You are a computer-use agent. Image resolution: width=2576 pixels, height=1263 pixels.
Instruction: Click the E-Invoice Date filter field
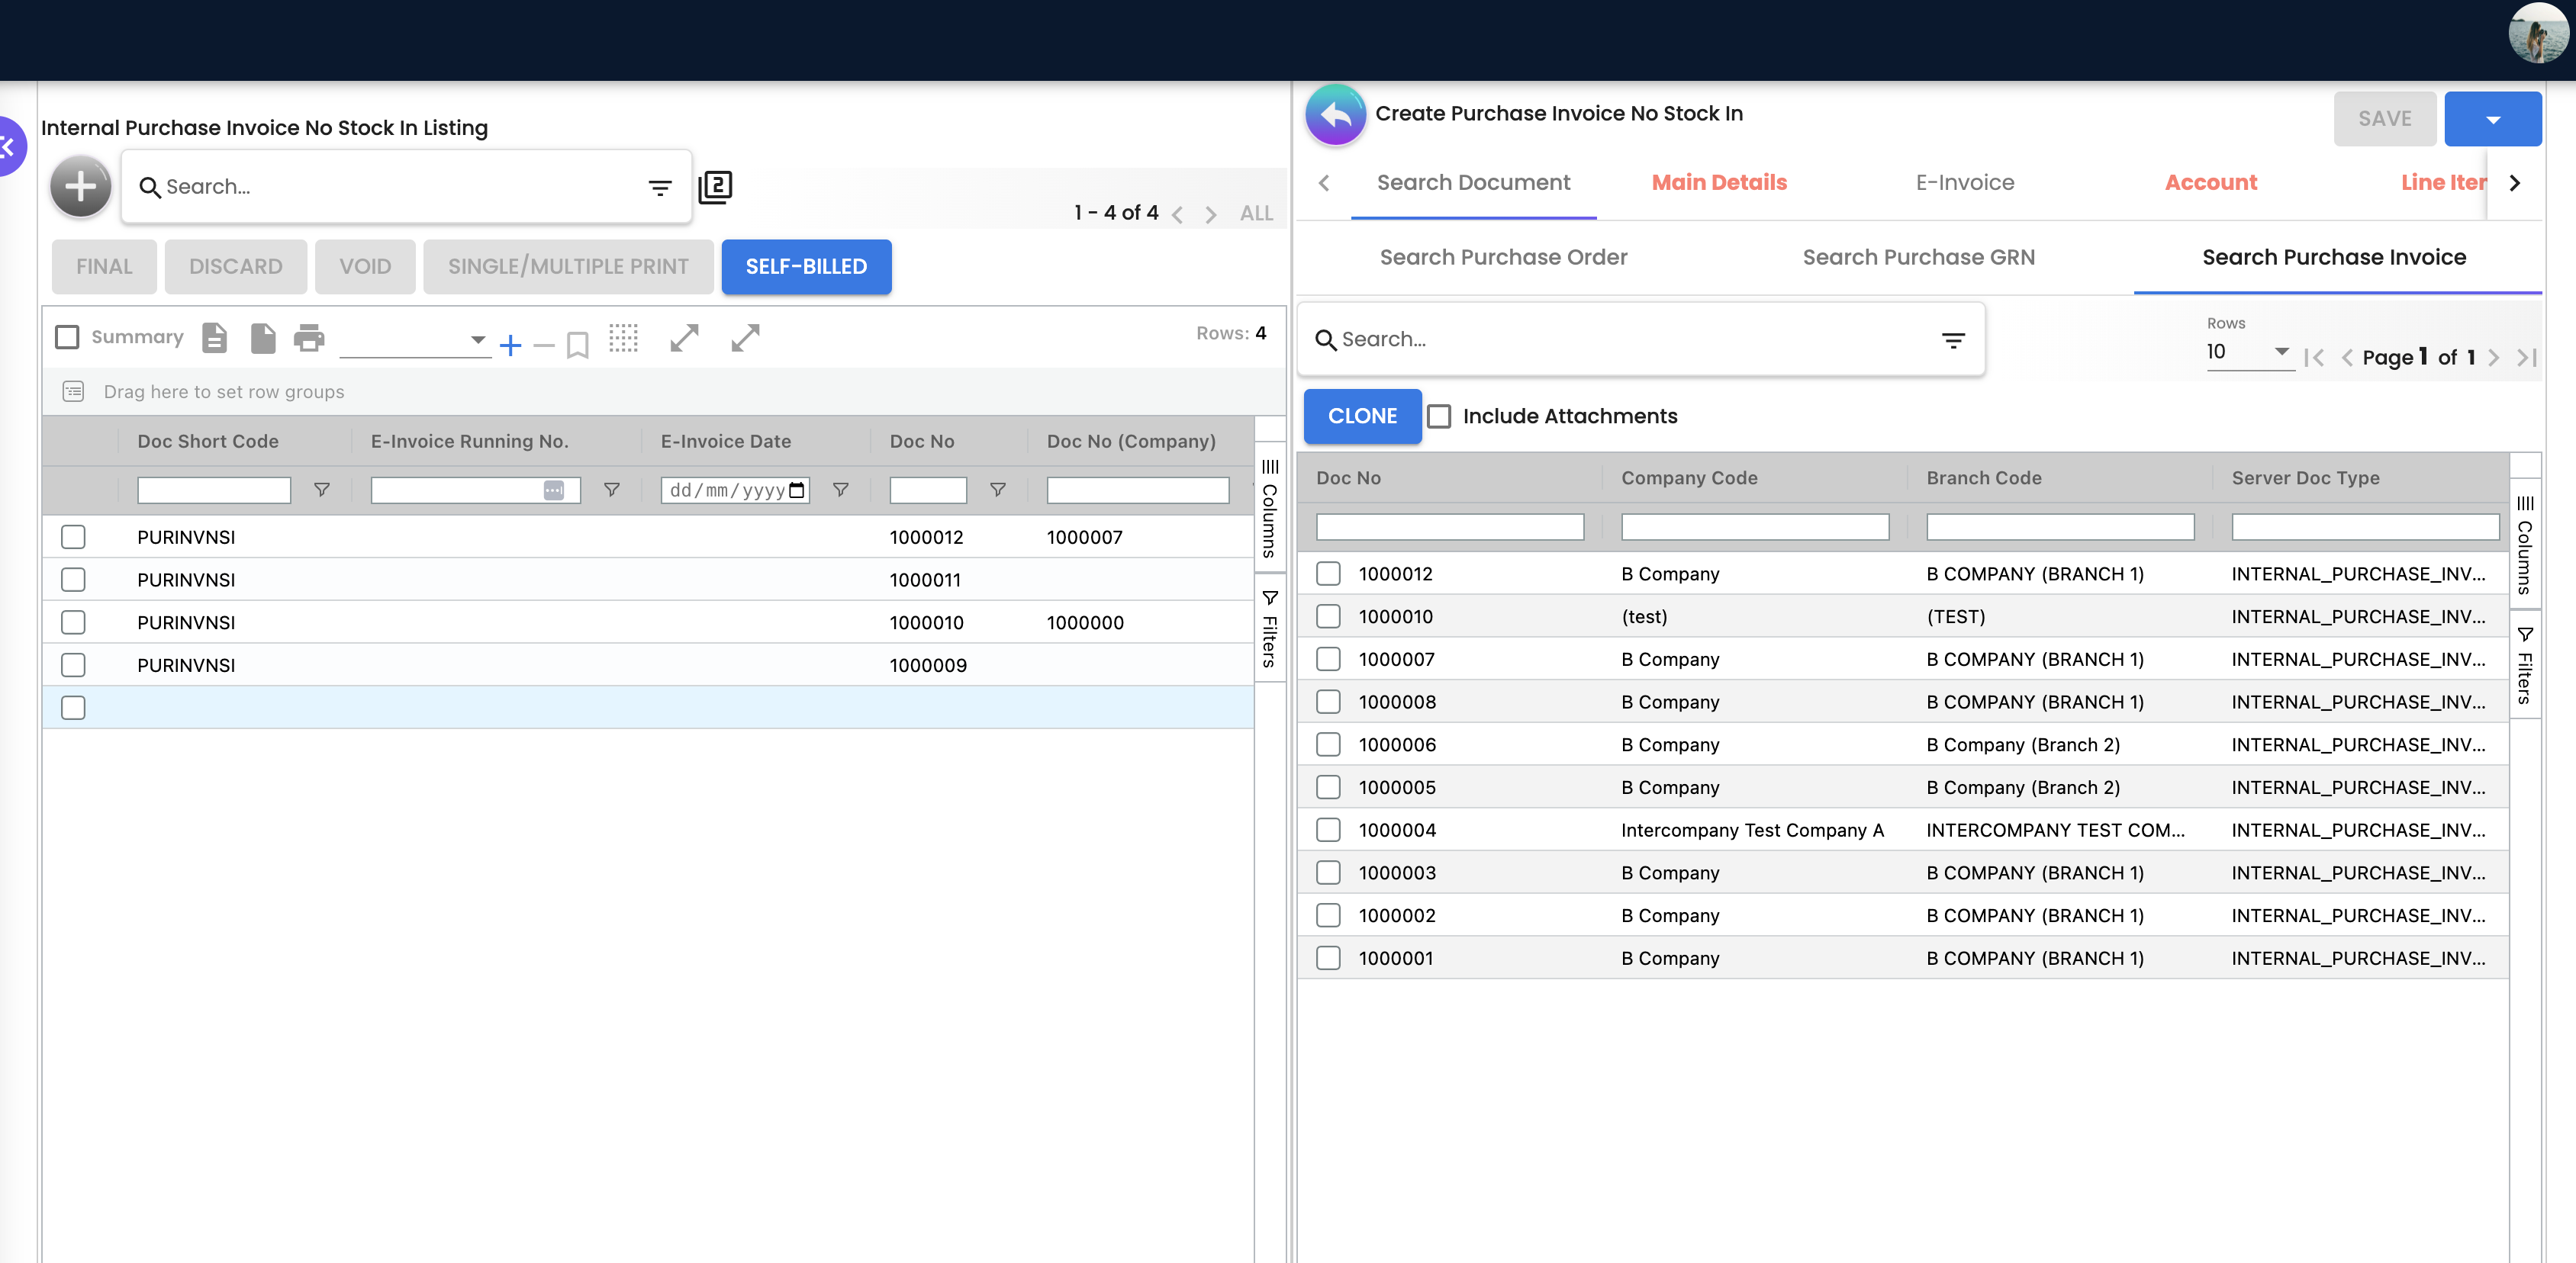click(x=735, y=490)
